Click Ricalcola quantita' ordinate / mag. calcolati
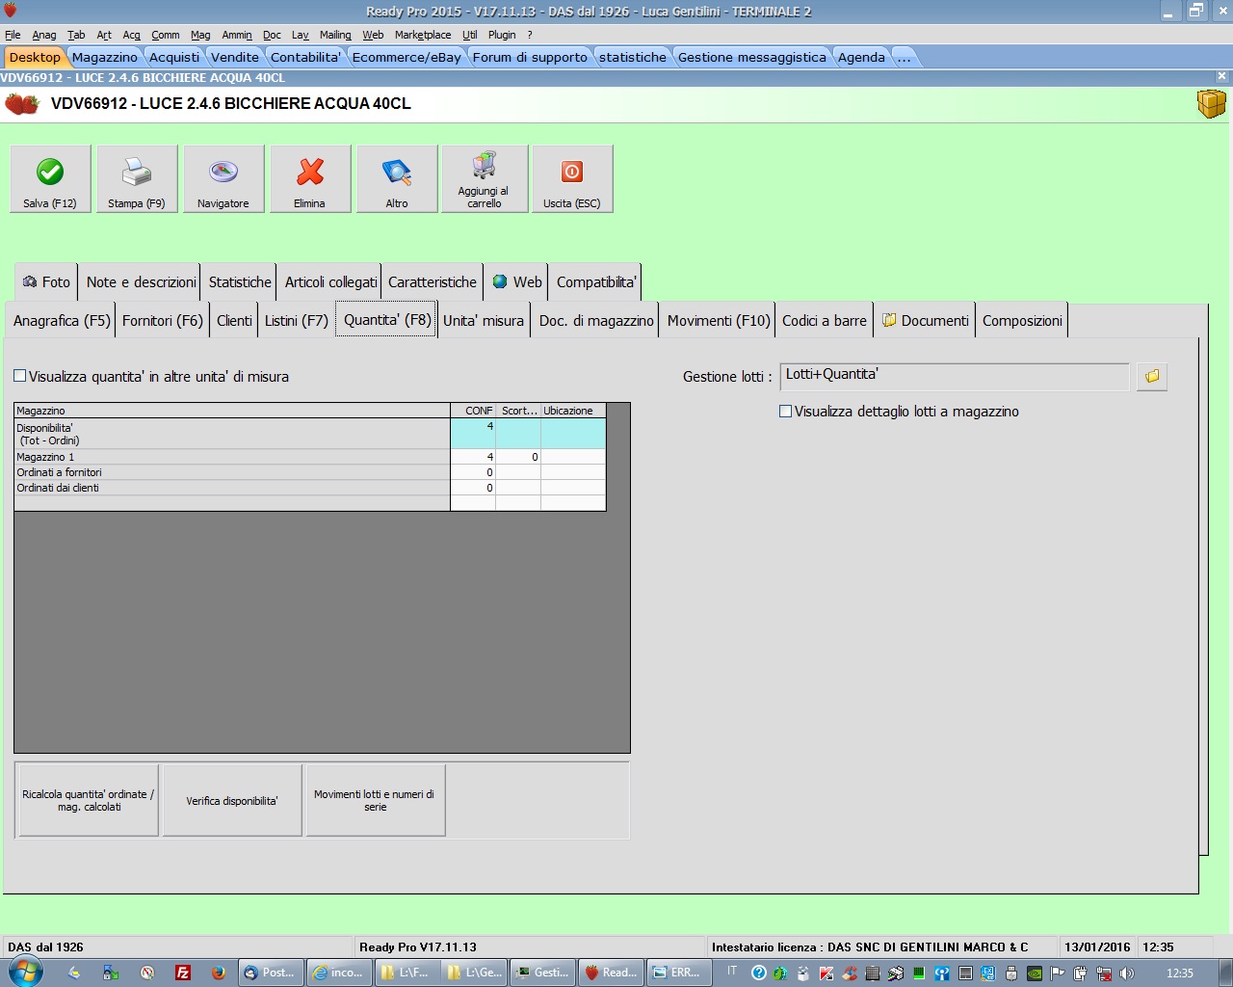The image size is (1233, 987). pos(89,800)
